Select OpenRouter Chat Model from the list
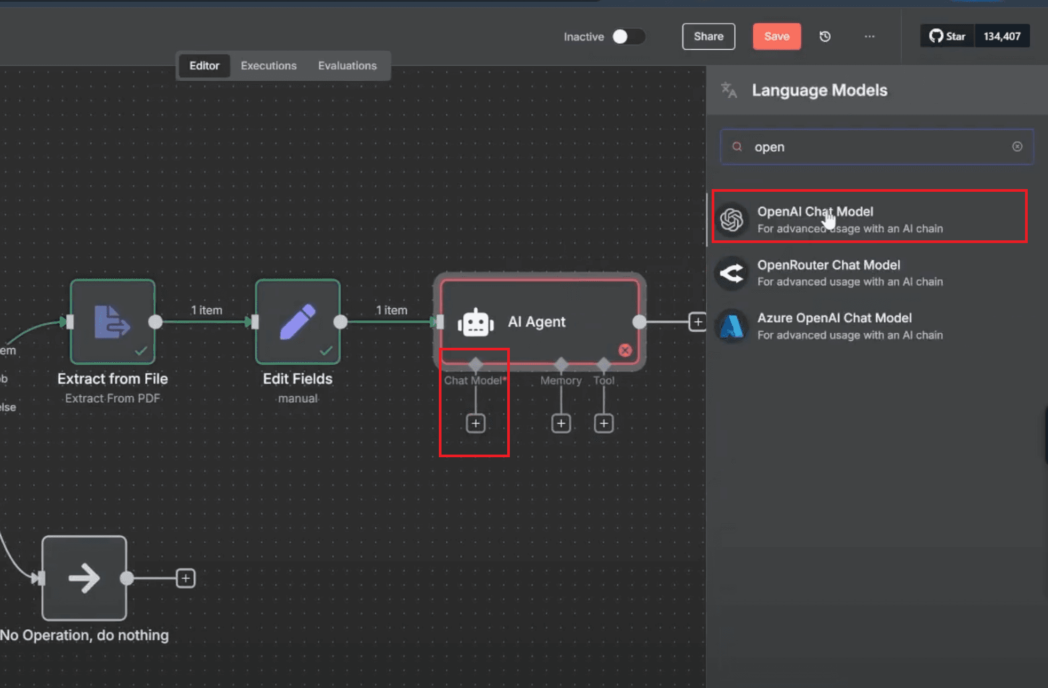Screen dimensions: 1048x688 pos(870,273)
